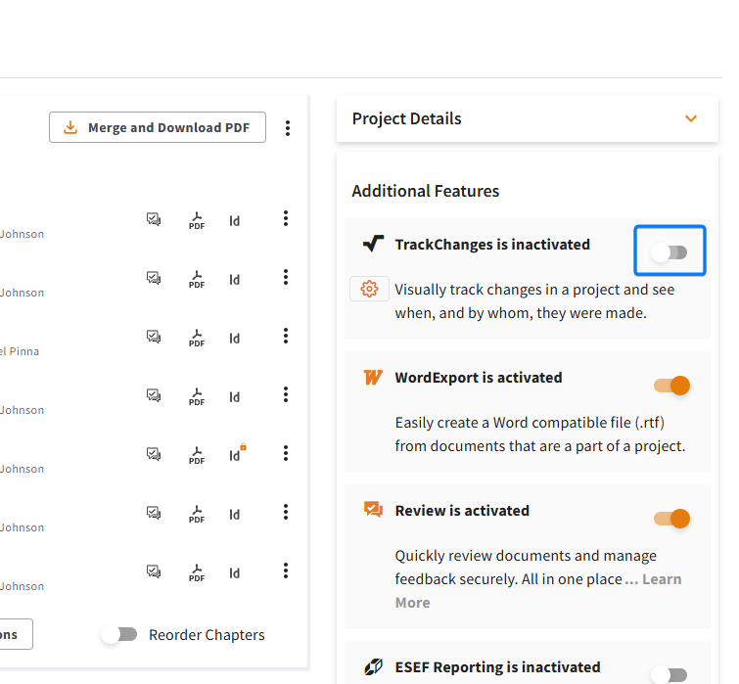Open the Learn More link under Review

click(662, 579)
